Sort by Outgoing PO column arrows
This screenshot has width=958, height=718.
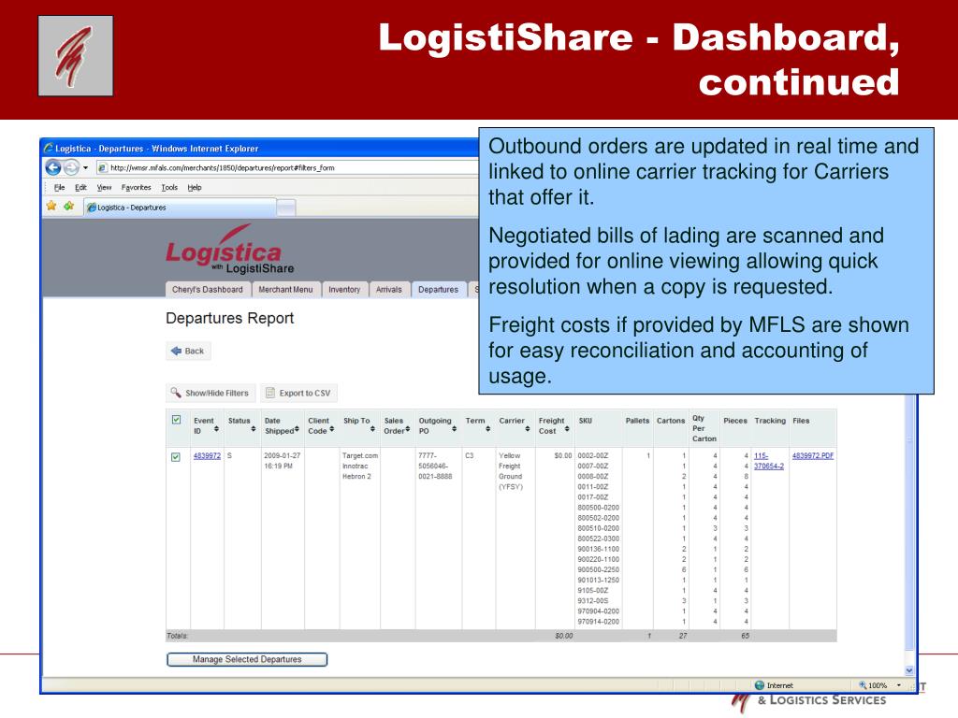coord(454,429)
